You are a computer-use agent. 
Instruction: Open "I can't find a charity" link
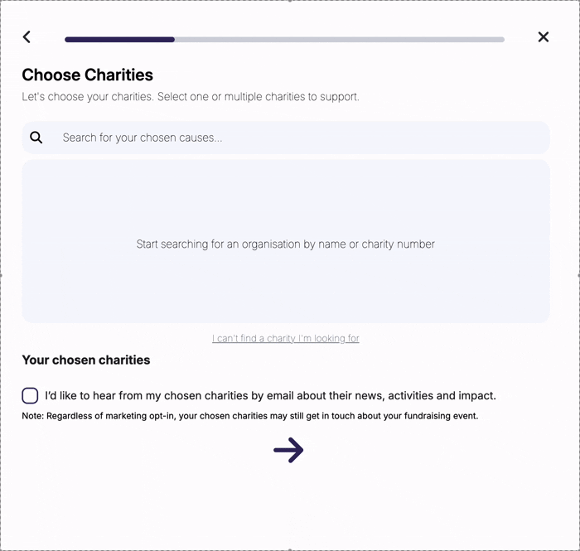pyautogui.click(x=286, y=338)
